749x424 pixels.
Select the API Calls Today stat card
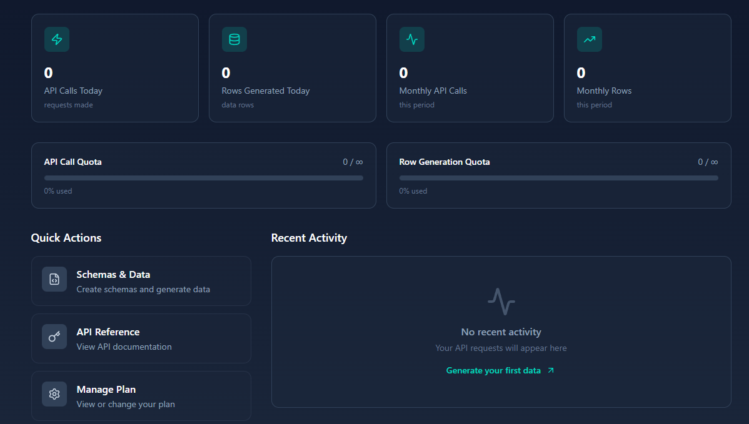[x=114, y=67]
